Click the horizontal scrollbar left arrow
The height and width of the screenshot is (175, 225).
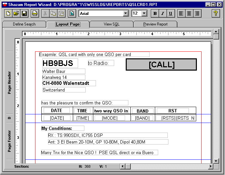(122, 166)
